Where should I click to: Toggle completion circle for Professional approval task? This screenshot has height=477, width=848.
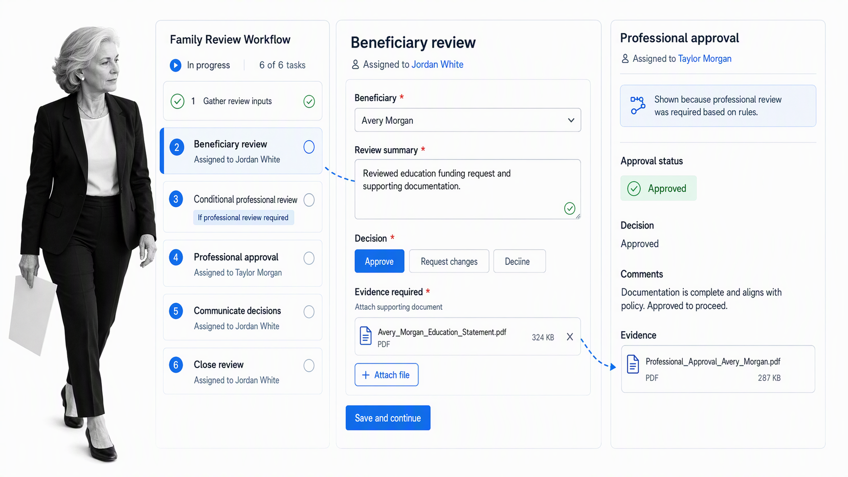point(309,258)
